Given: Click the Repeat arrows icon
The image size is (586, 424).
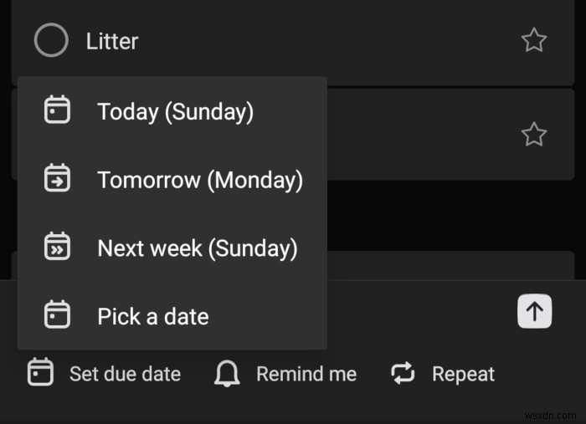Looking at the screenshot, I should pos(403,373).
